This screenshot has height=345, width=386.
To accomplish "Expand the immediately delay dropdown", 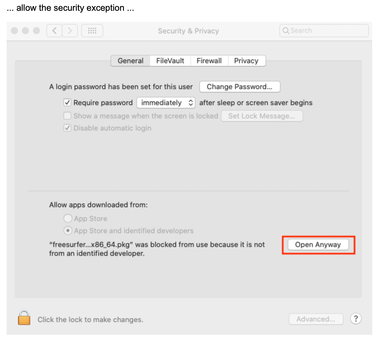I will tap(166, 103).
